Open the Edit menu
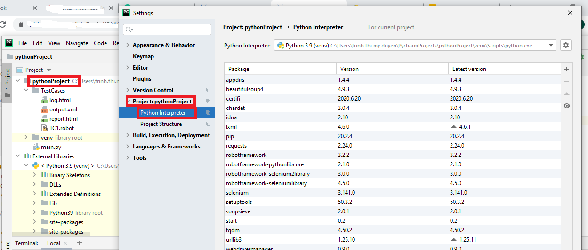The height and width of the screenshot is (250, 588). tap(38, 43)
